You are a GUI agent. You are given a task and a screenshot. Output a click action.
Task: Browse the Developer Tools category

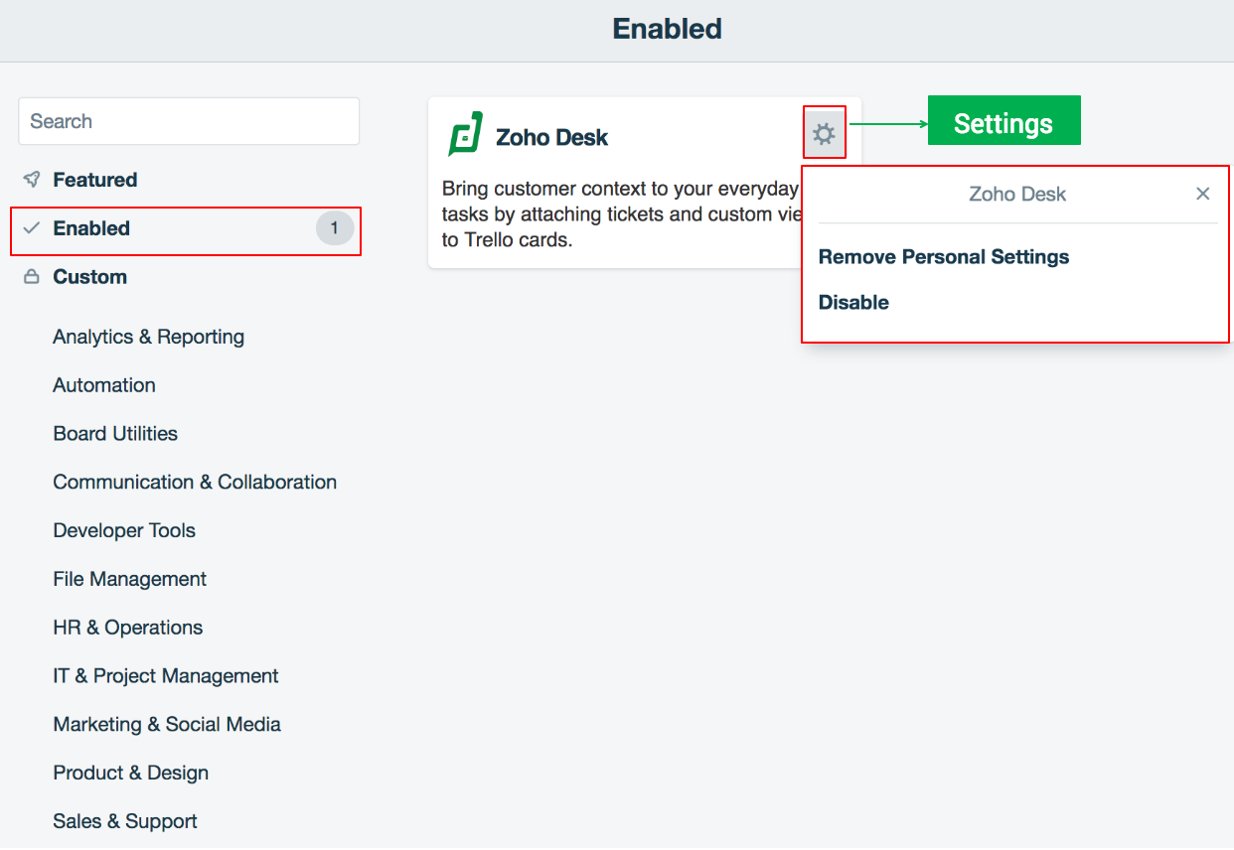coord(124,531)
